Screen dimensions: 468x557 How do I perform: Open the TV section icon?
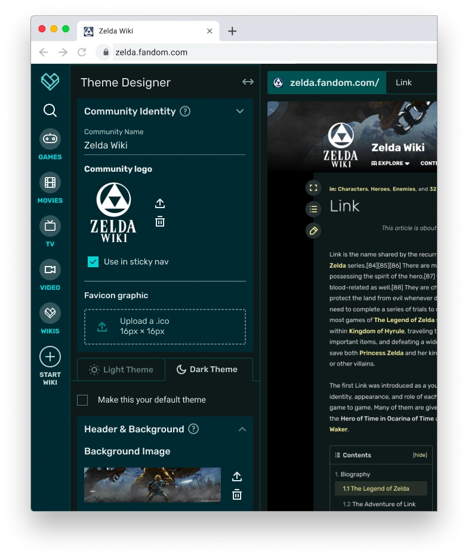click(50, 226)
